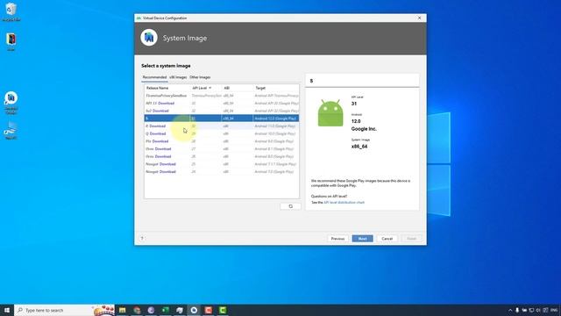The height and width of the screenshot is (316, 561).
Task: Close the Virtual Device Configuration window
Action: [x=419, y=18]
